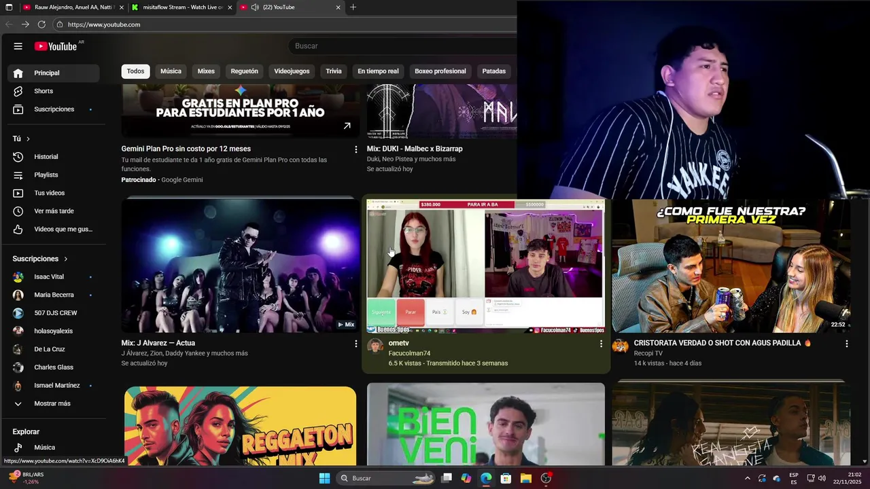Open Mix: J Alvarez thumbnail
This screenshot has width=870, height=489.
coord(241,265)
